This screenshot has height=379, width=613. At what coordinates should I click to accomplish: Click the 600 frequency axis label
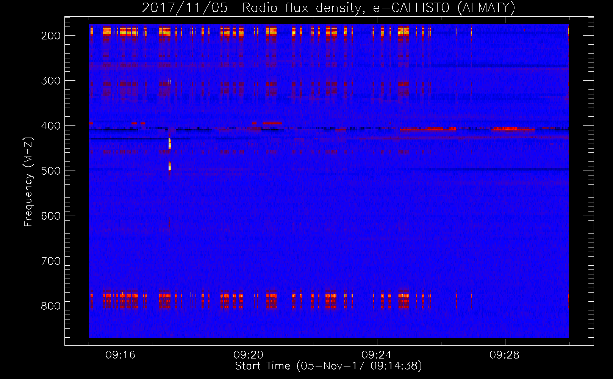51,216
